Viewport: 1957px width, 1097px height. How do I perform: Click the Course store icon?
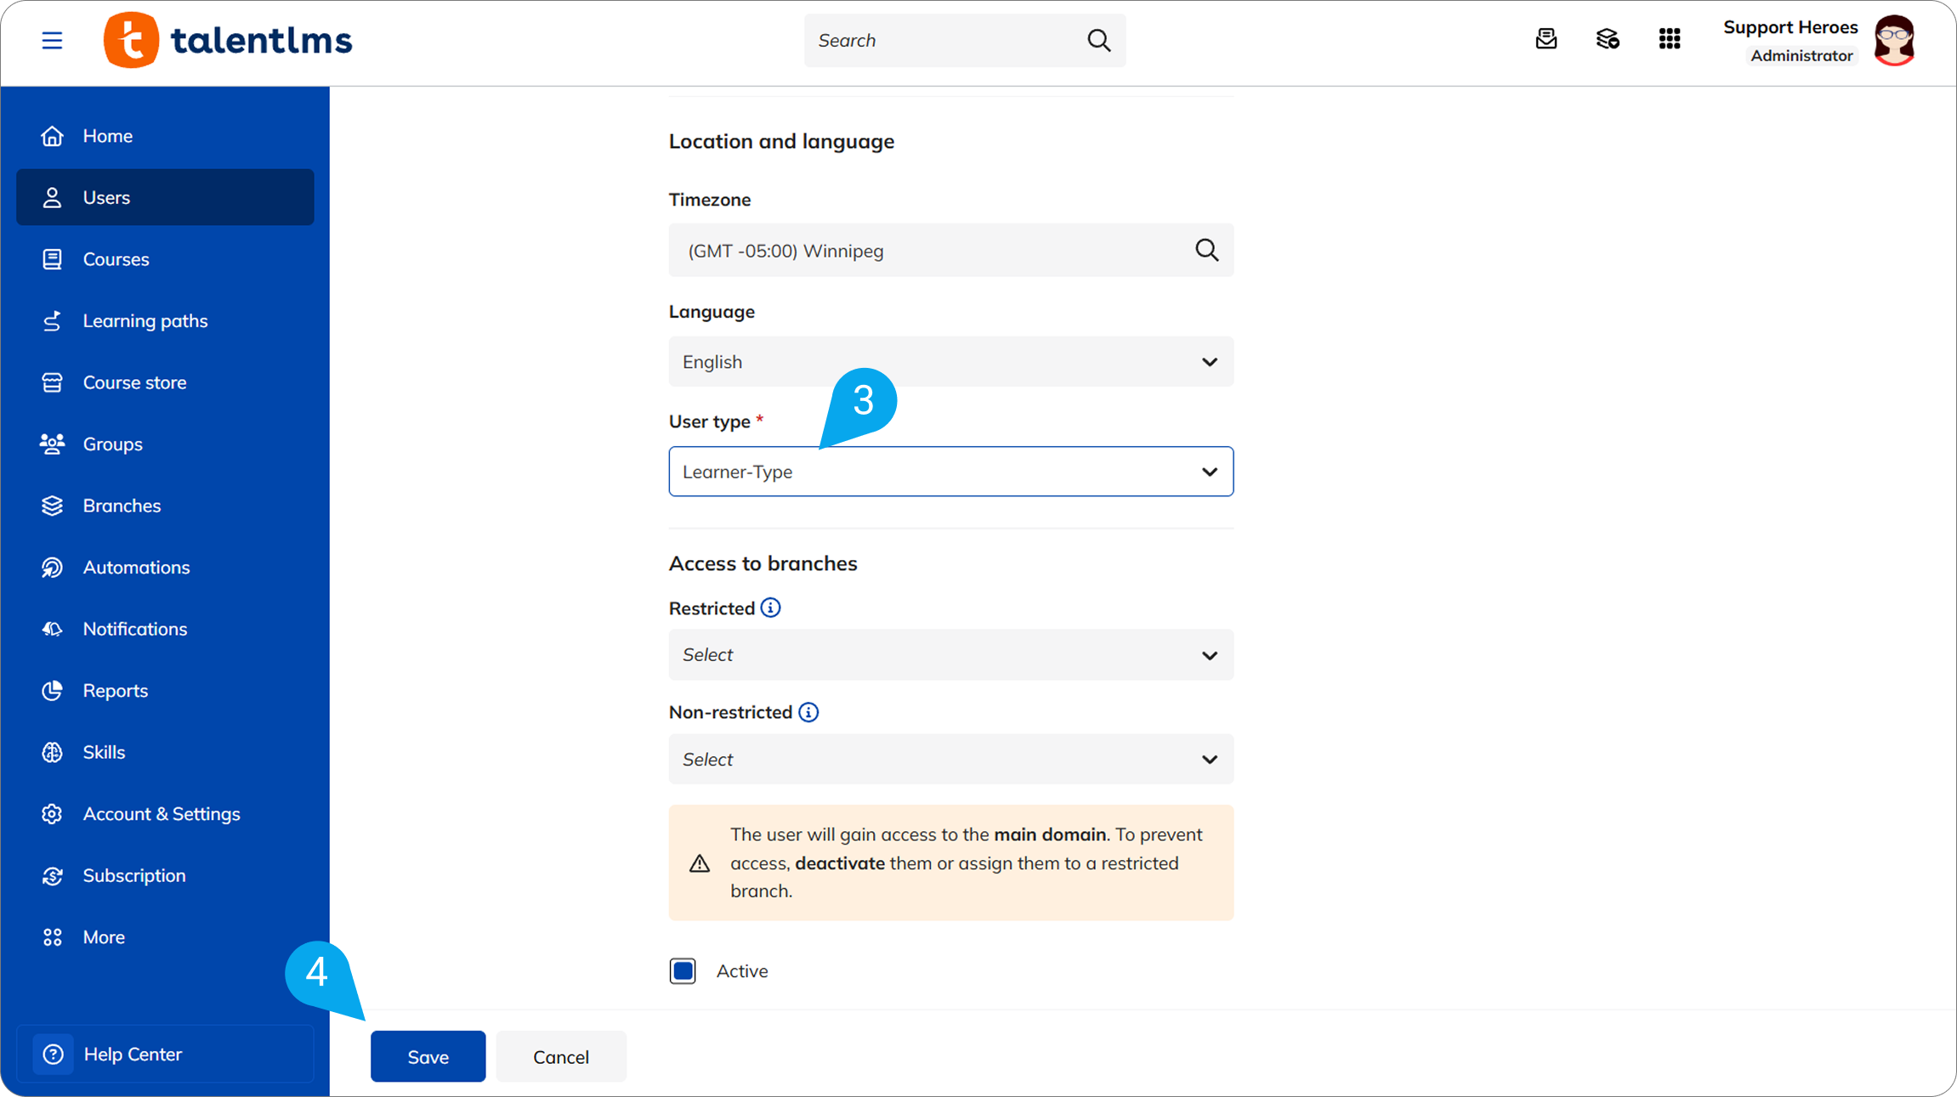[x=52, y=382]
